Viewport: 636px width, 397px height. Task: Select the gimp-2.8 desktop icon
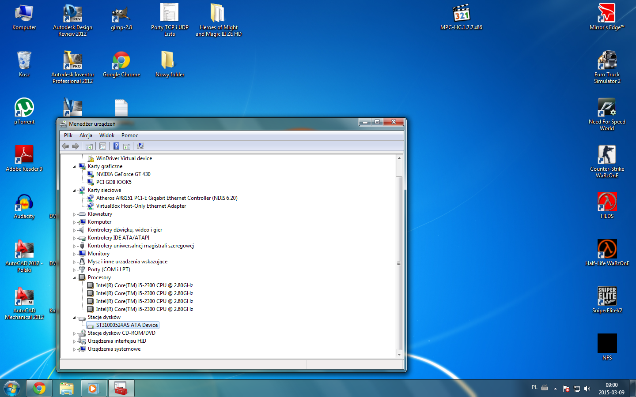pyautogui.click(x=121, y=18)
